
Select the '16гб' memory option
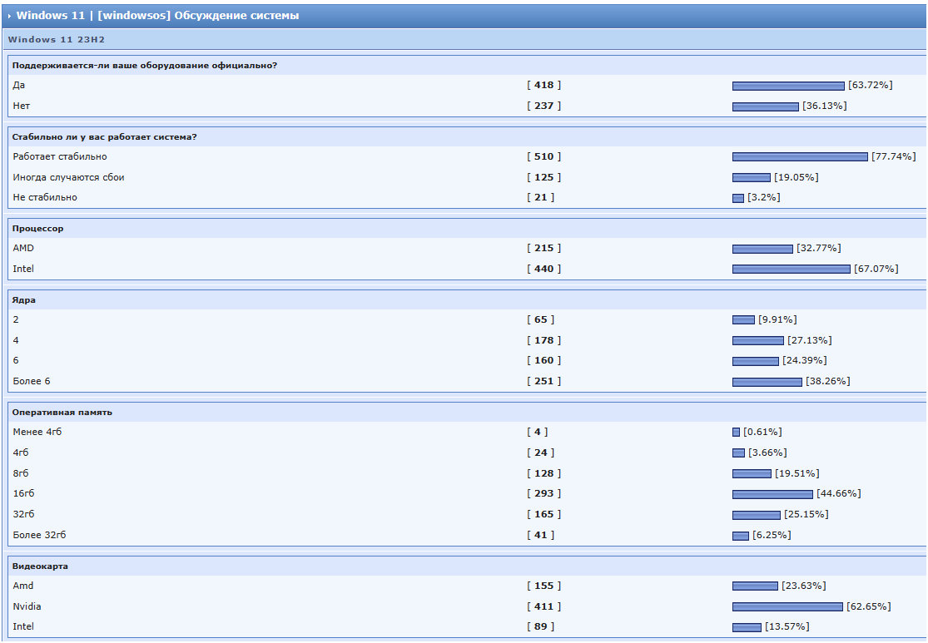[x=23, y=494]
